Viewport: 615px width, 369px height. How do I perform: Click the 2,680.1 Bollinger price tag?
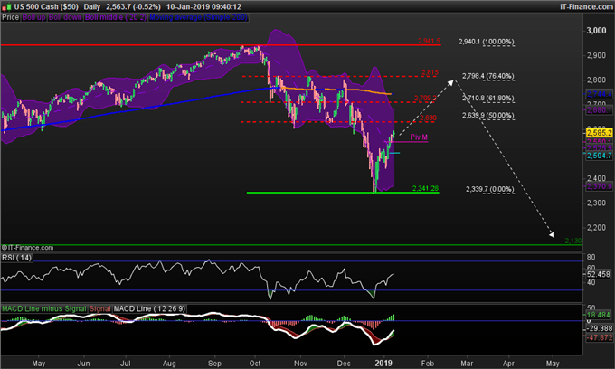(x=599, y=110)
